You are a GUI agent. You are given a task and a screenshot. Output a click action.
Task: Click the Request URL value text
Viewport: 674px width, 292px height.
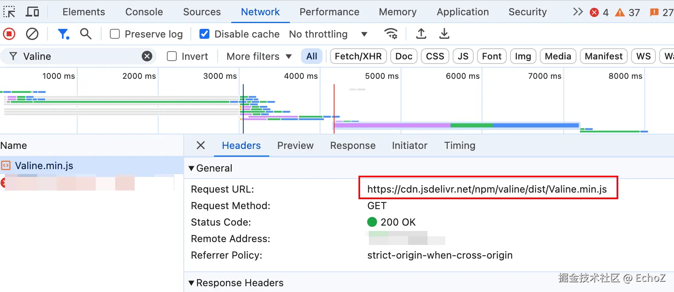point(487,189)
